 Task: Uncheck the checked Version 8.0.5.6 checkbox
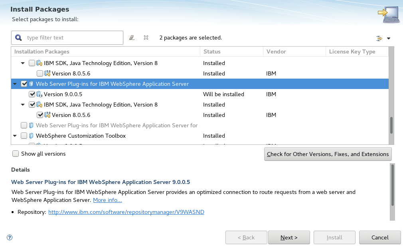[x=40, y=115]
